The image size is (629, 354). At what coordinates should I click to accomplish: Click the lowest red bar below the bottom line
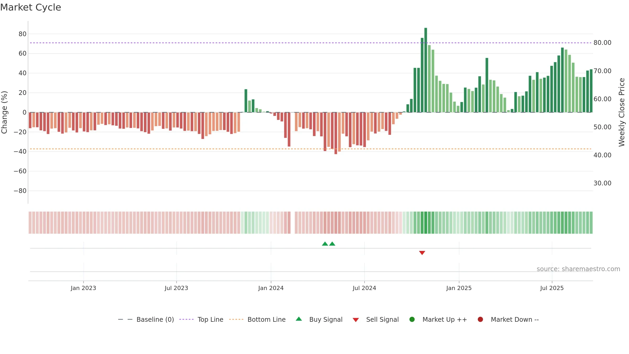tap(336, 133)
